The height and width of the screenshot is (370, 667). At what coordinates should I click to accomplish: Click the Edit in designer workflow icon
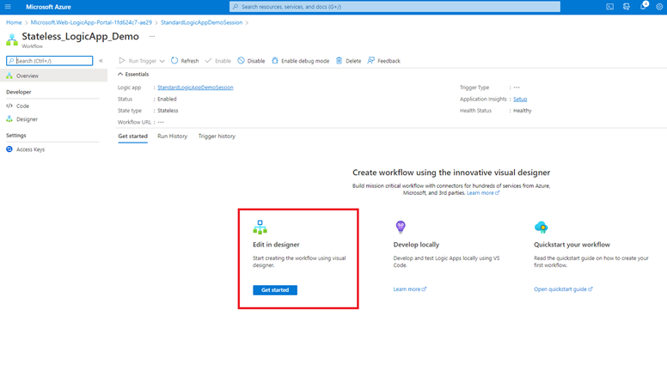point(260,227)
